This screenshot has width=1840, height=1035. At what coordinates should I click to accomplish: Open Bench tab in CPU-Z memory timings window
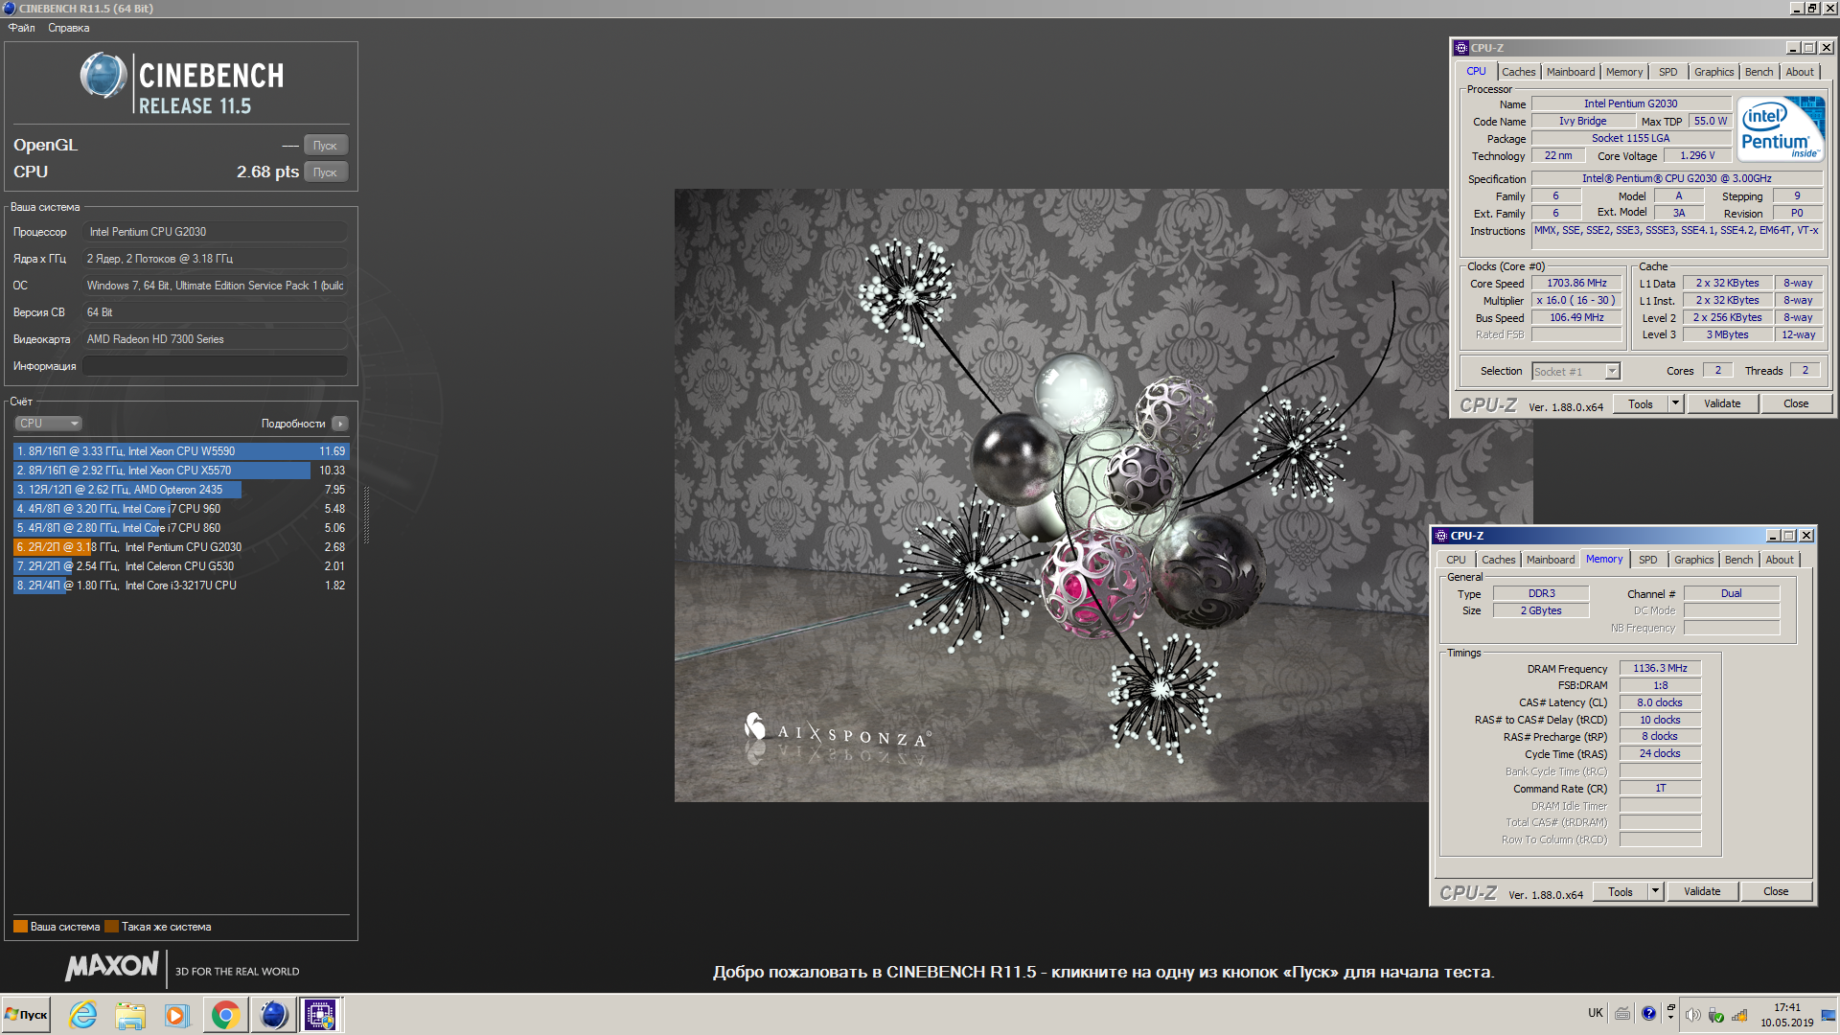1738,560
